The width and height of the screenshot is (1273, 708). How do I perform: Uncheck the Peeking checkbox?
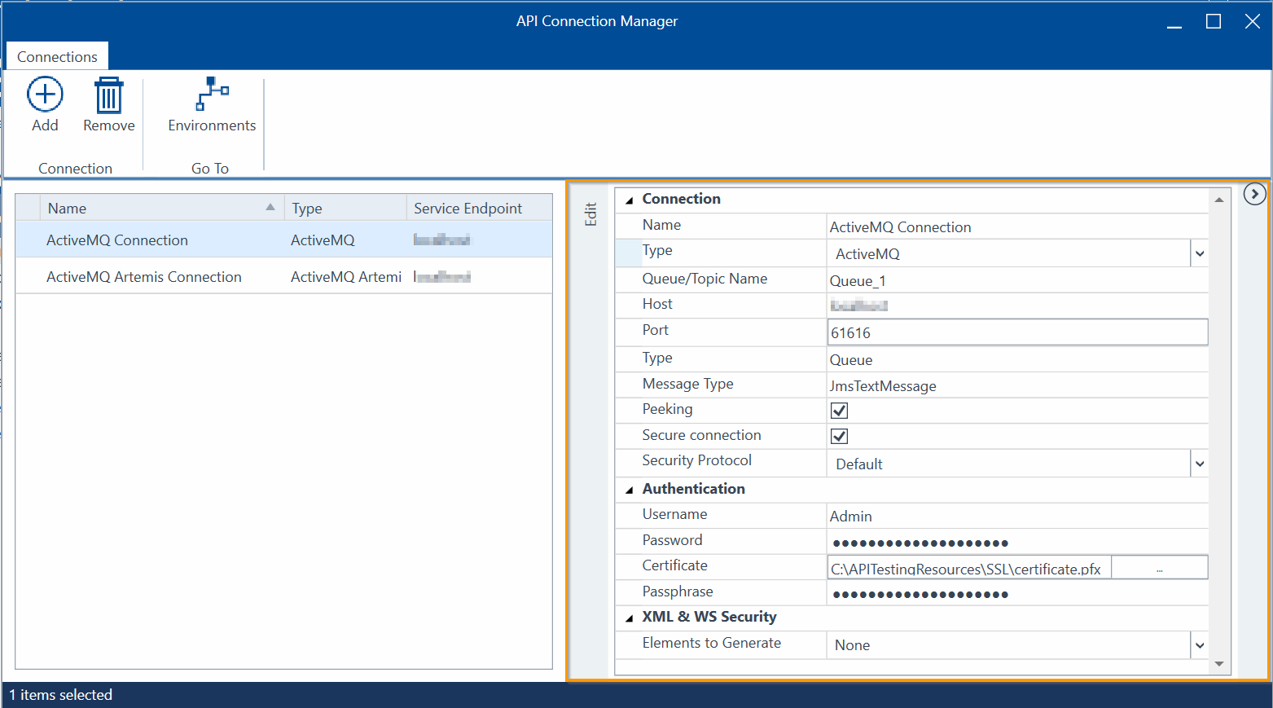pyautogui.click(x=839, y=411)
